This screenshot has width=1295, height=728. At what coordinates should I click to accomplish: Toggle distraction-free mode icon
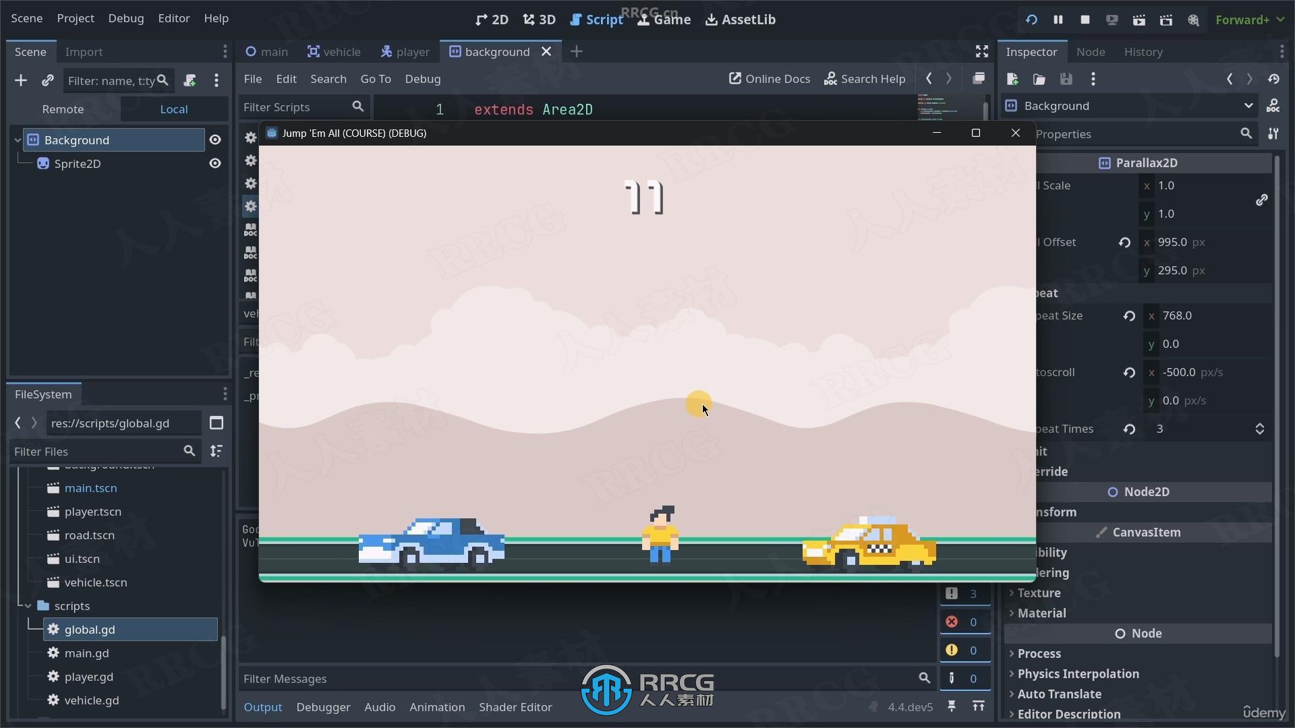981,51
